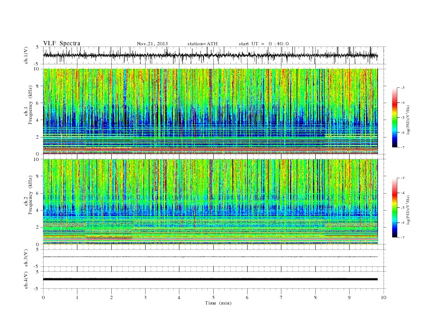Click the "-5" tick of ch.4 voltage axis
Image resolution: width=432 pixels, height=334 pixels.
[37, 289]
